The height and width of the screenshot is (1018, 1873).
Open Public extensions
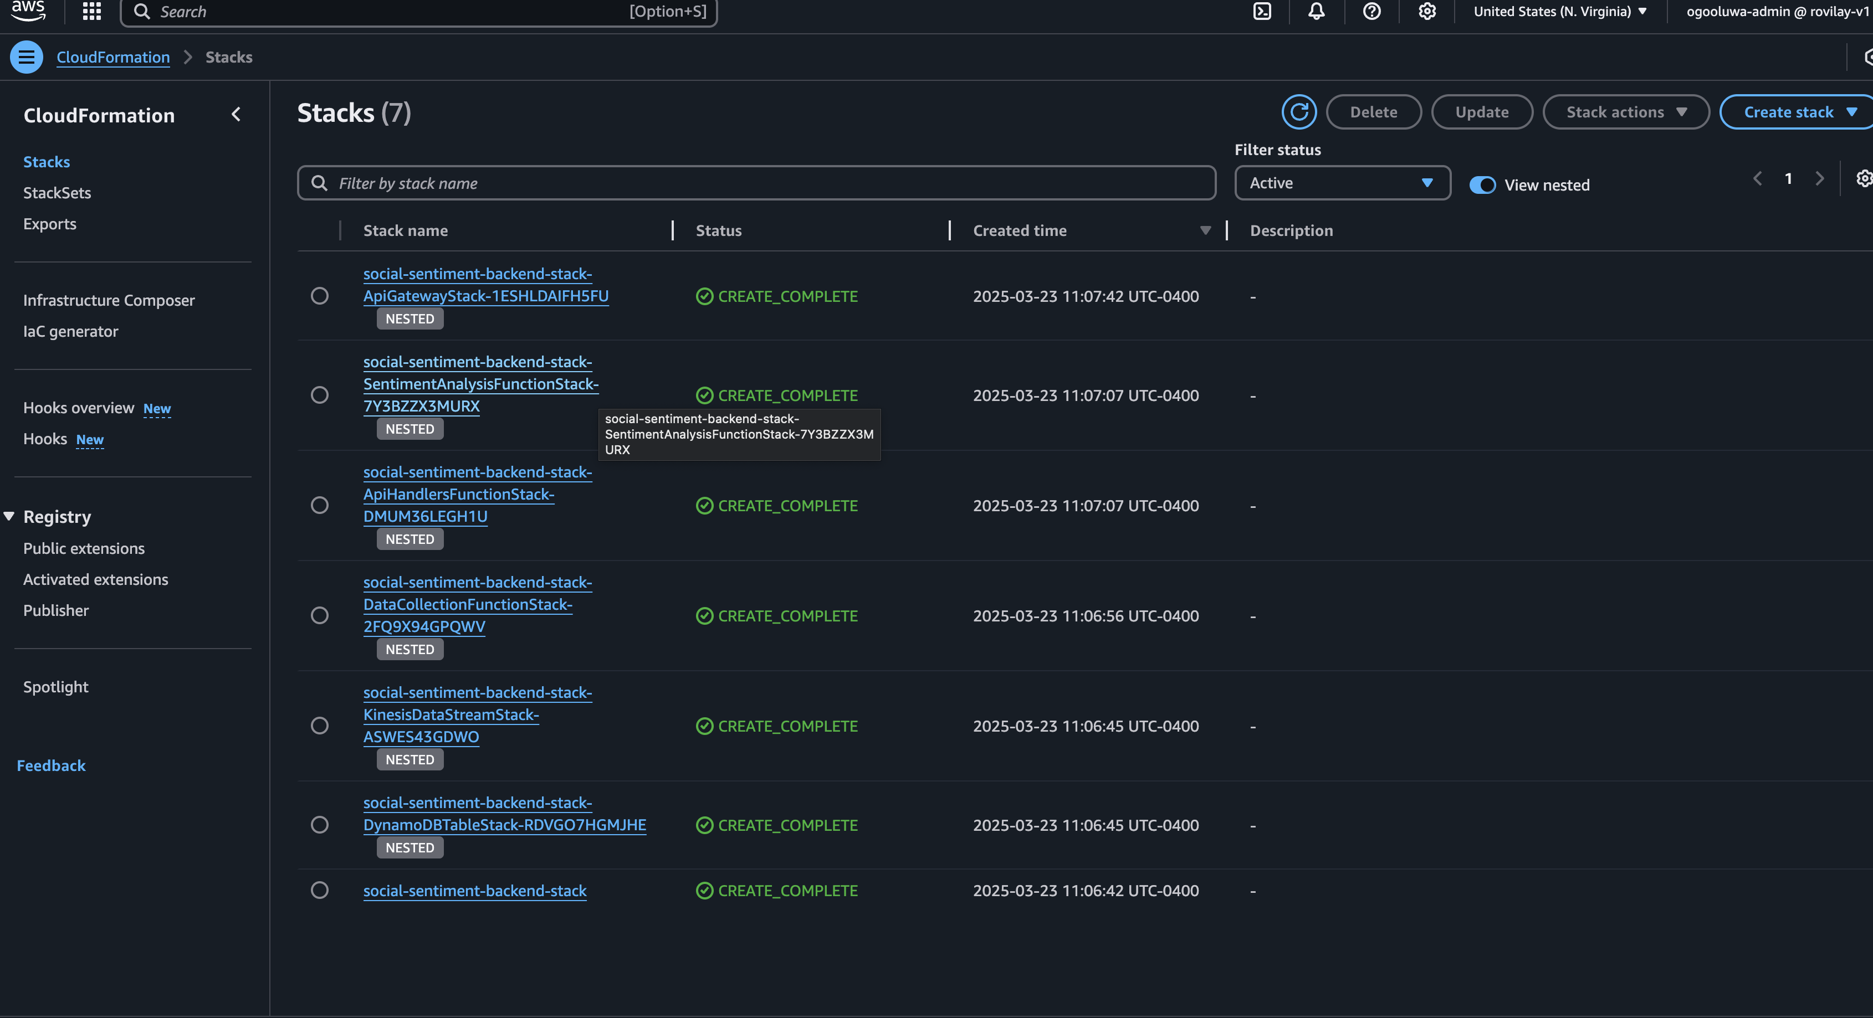[84, 548]
